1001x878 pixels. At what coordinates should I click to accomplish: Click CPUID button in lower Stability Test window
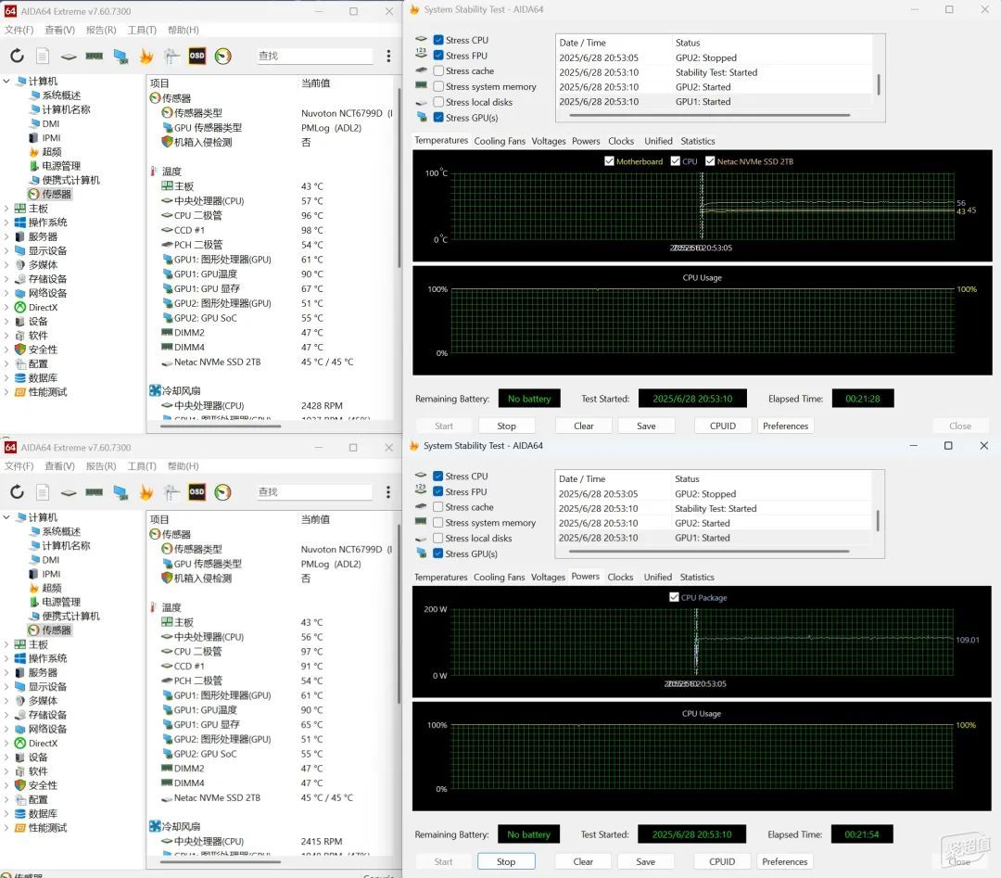click(722, 861)
